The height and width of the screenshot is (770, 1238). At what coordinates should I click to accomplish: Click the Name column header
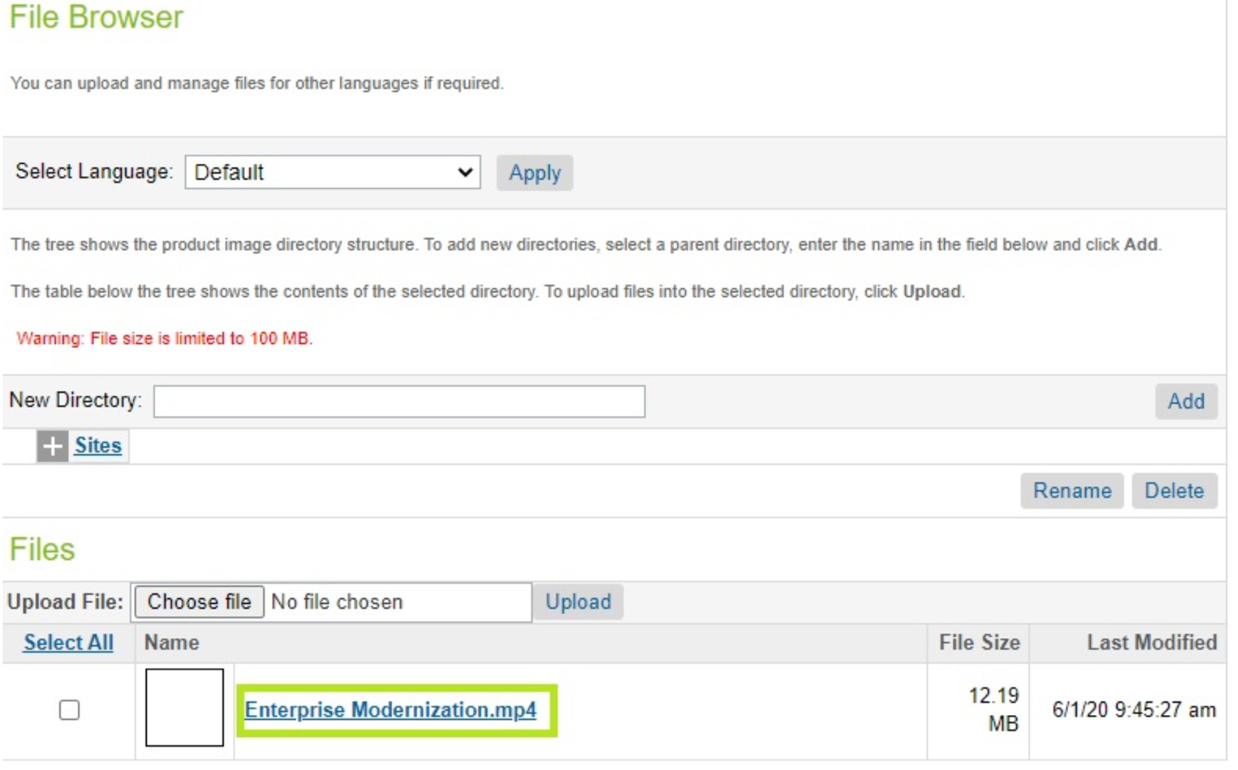[172, 643]
